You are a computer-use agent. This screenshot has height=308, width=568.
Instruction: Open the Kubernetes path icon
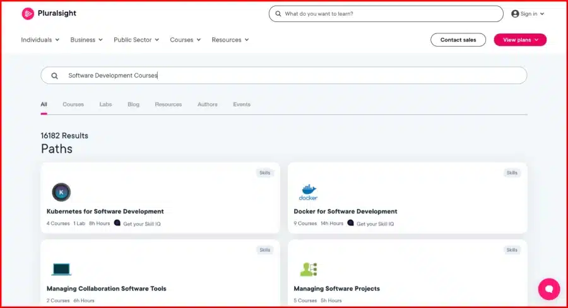pyautogui.click(x=61, y=192)
